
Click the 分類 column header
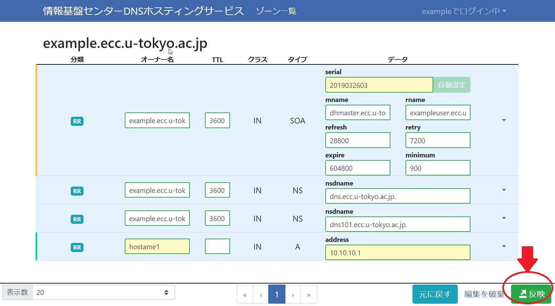[x=77, y=59]
